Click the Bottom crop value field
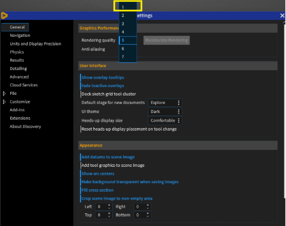The height and width of the screenshot is (226, 286). click(x=140, y=215)
